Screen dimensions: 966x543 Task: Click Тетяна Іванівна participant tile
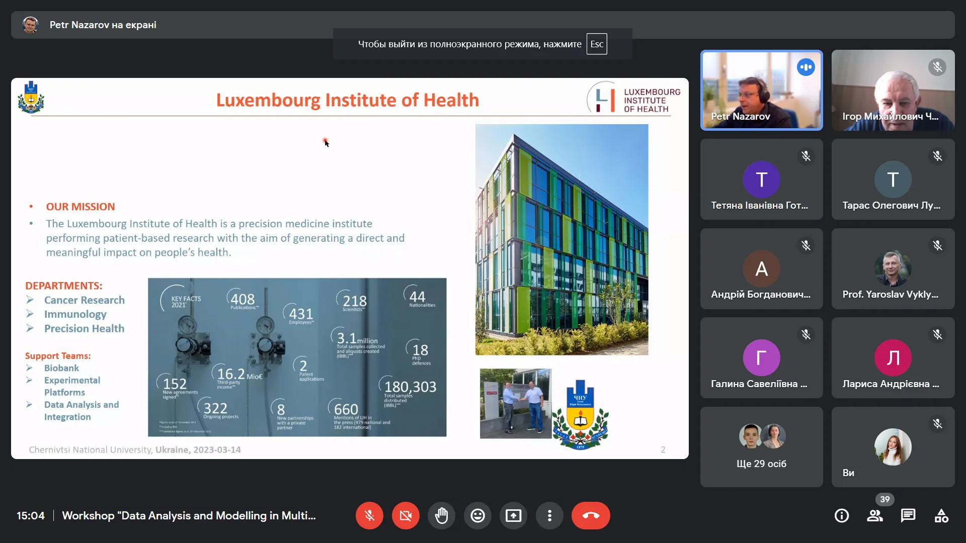point(761,179)
